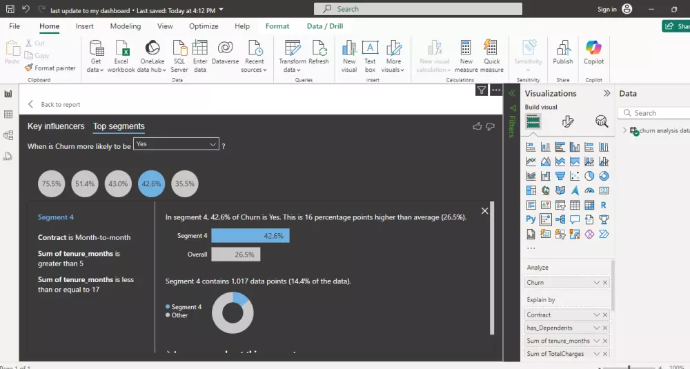
Task: Go Back to report
Action: (x=54, y=105)
